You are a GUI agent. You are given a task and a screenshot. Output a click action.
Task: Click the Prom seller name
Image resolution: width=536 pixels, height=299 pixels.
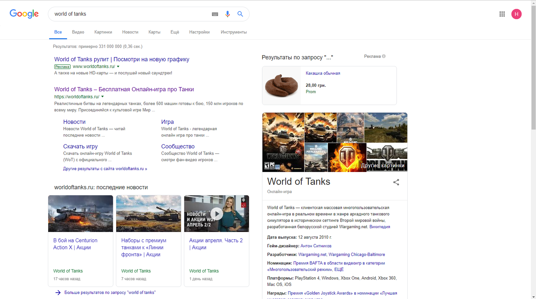tap(311, 92)
